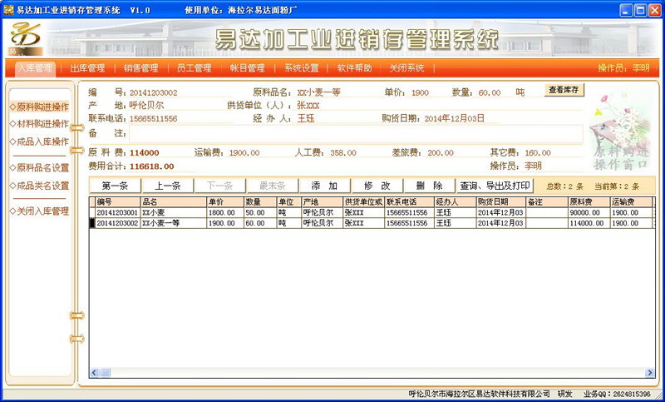Click 查询、导出及打印 button

(495, 186)
